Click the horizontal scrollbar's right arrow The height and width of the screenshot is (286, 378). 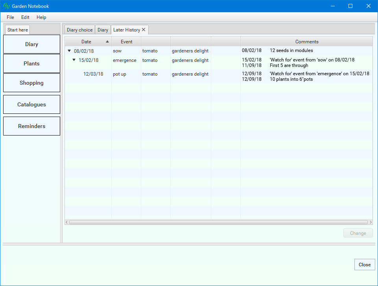[370, 222]
